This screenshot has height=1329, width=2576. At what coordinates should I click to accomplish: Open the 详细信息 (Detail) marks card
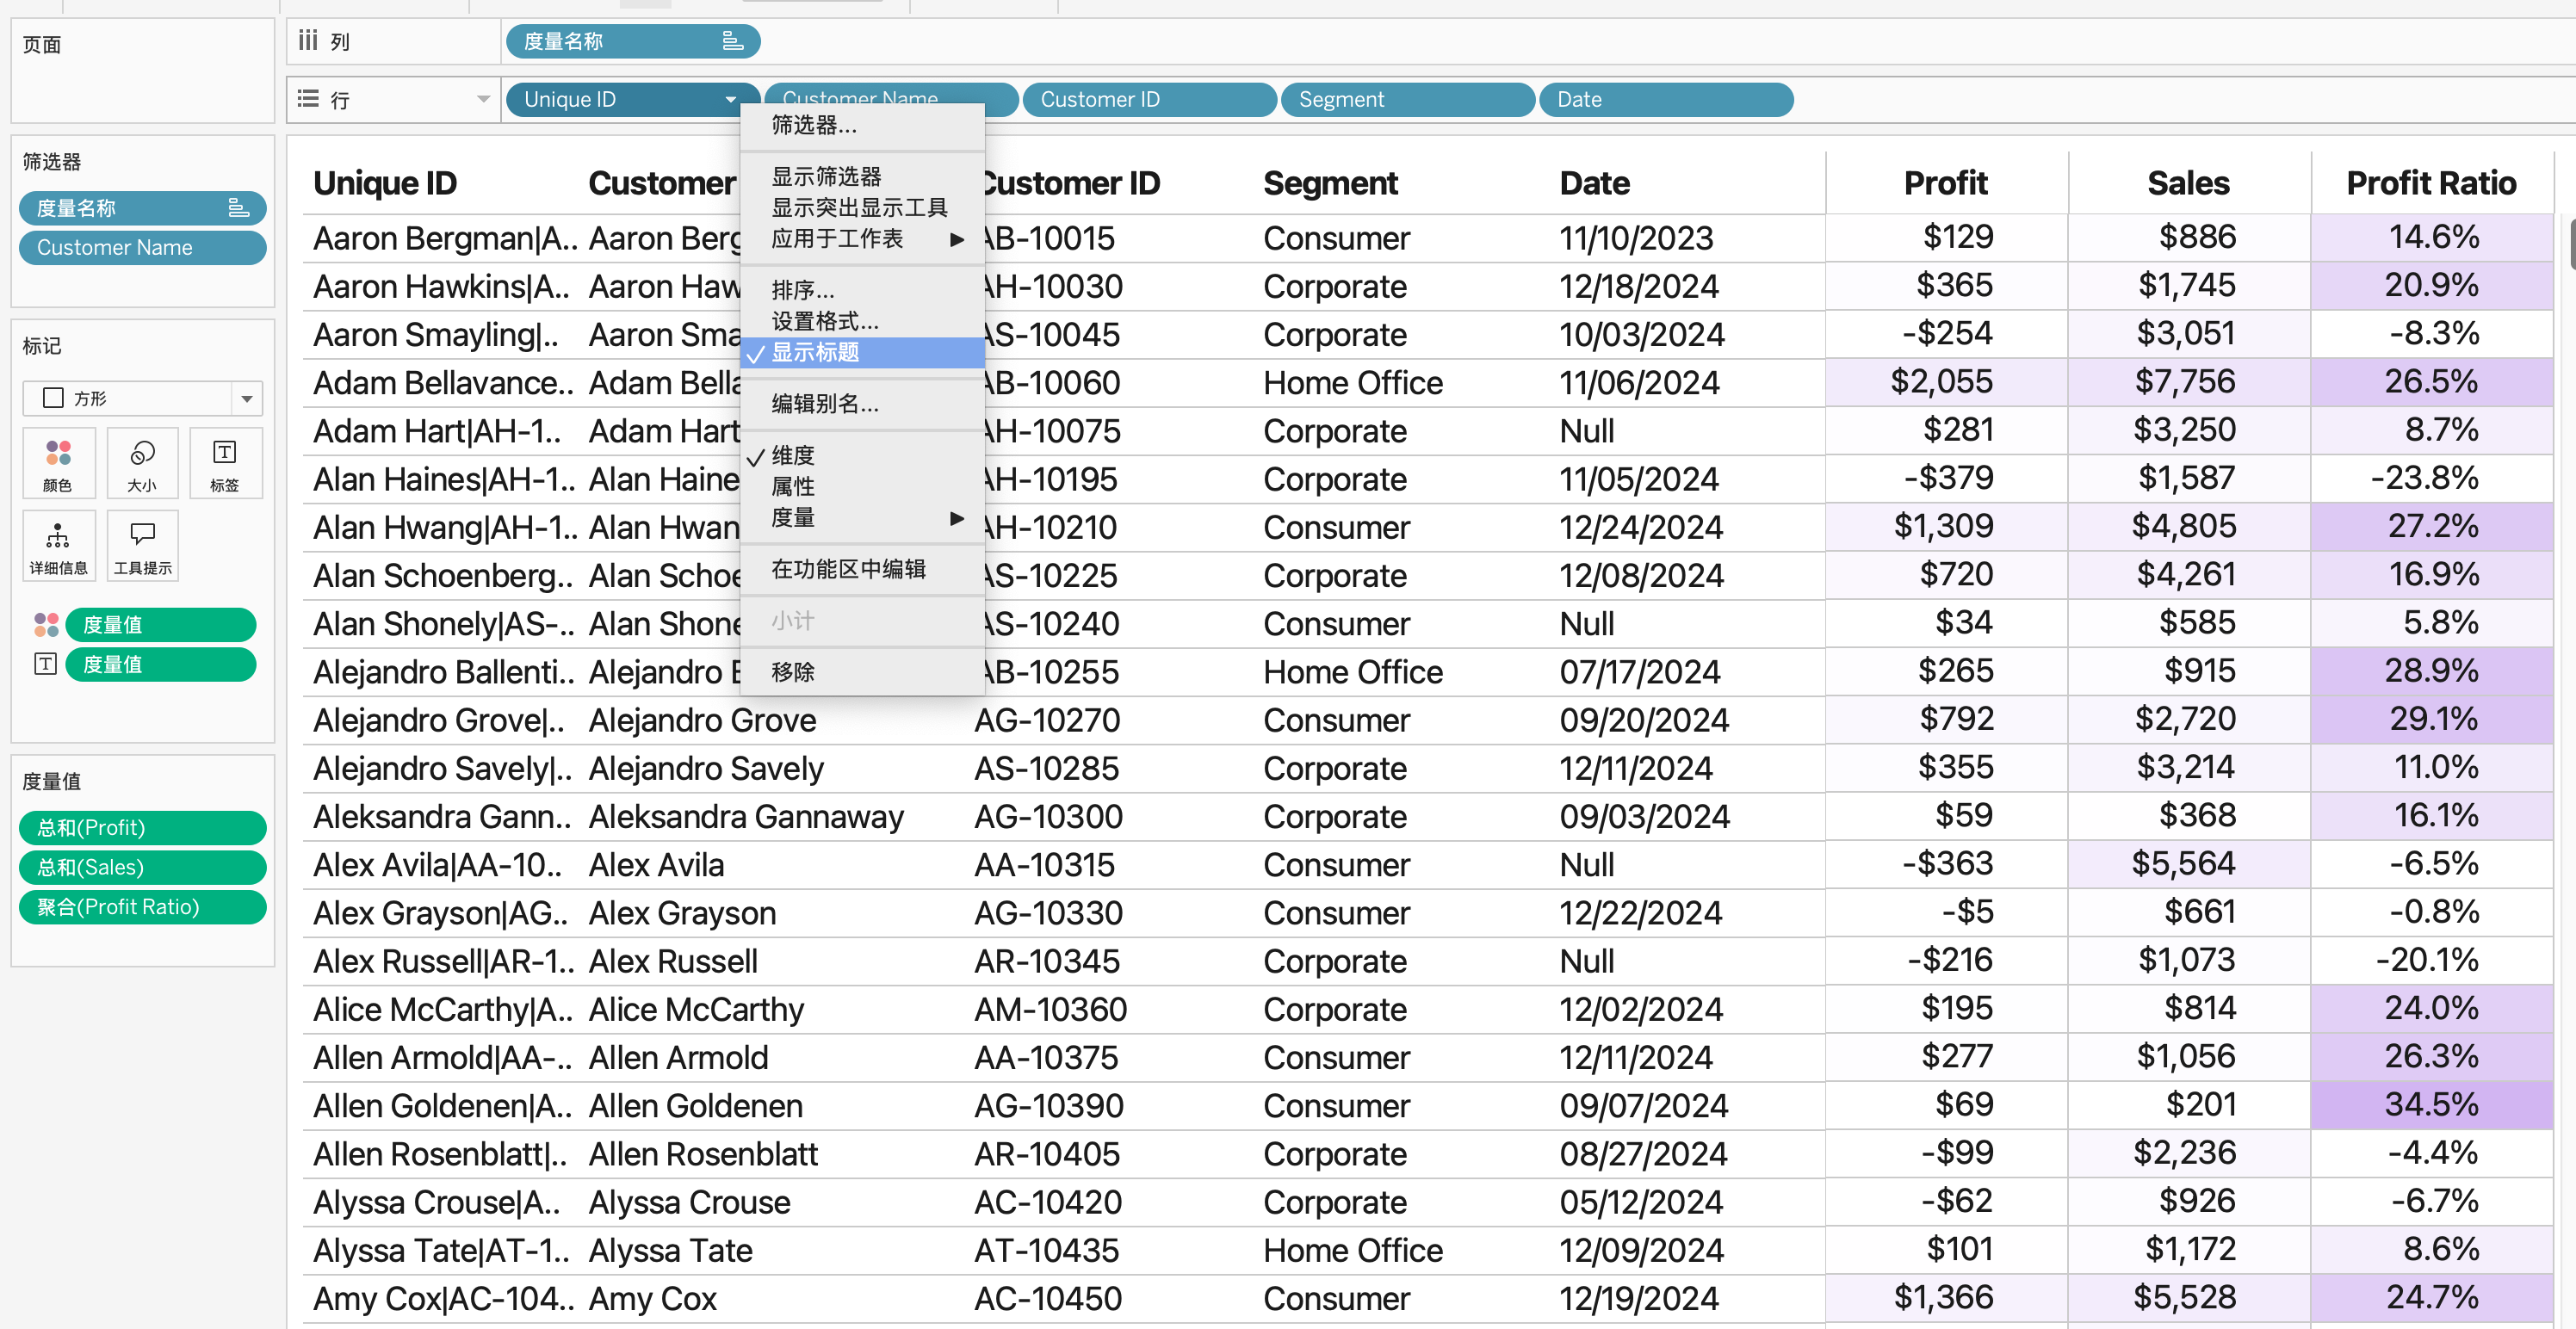pyautogui.click(x=58, y=547)
